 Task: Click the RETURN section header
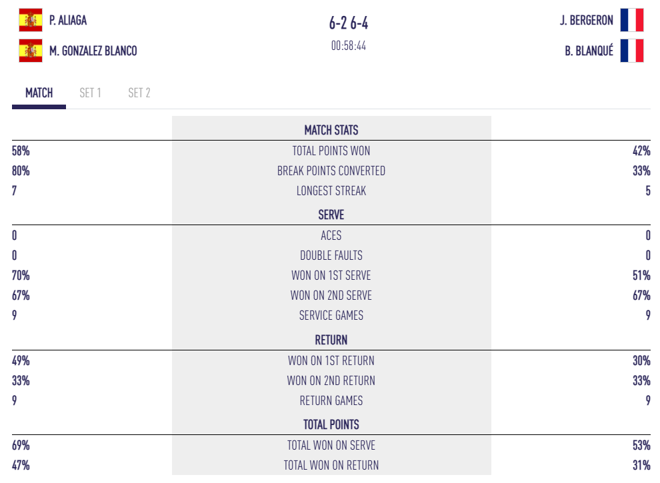pyautogui.click(x=331, y=340)
